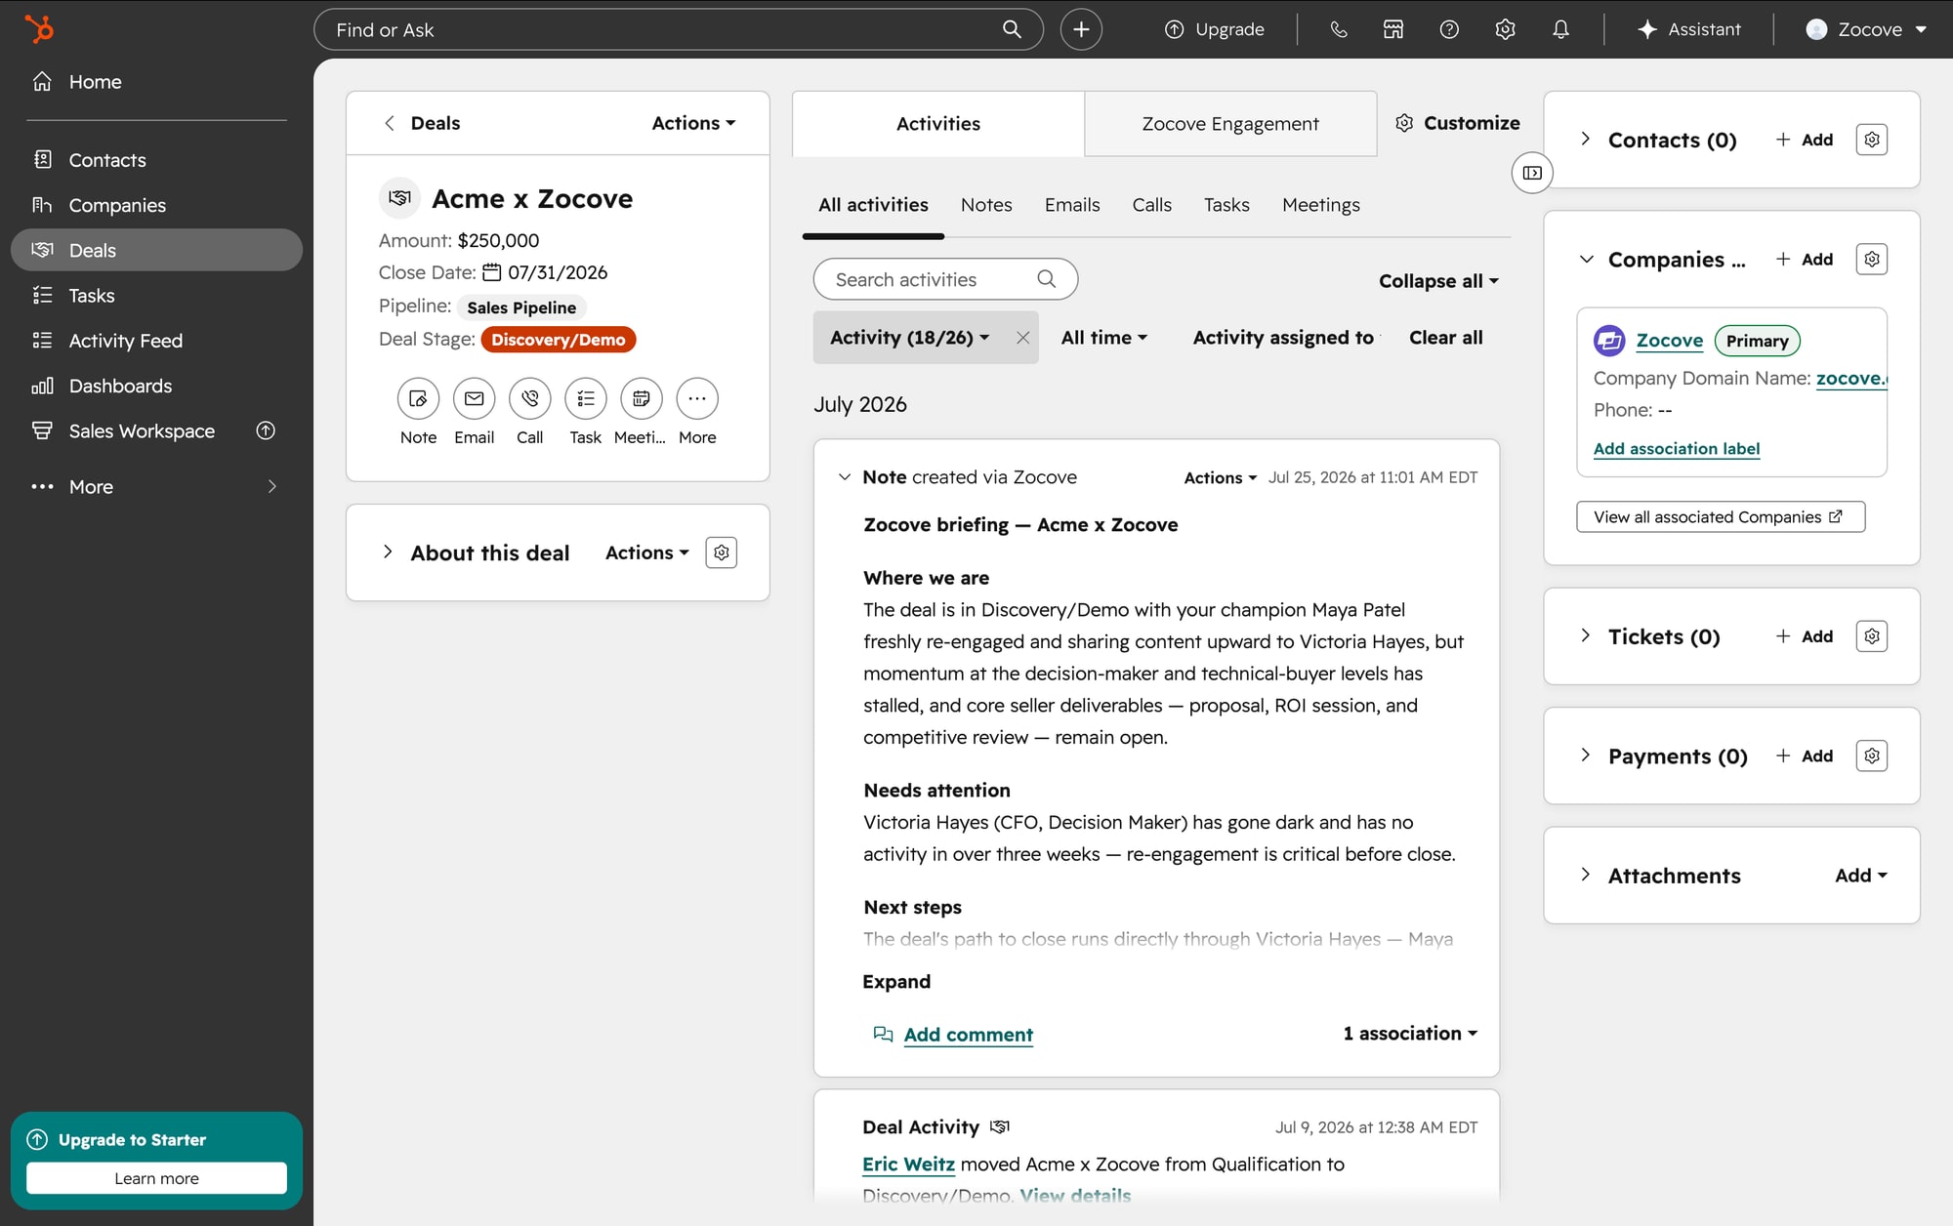Switch to the Emails activity tab

click(1072, 205)
